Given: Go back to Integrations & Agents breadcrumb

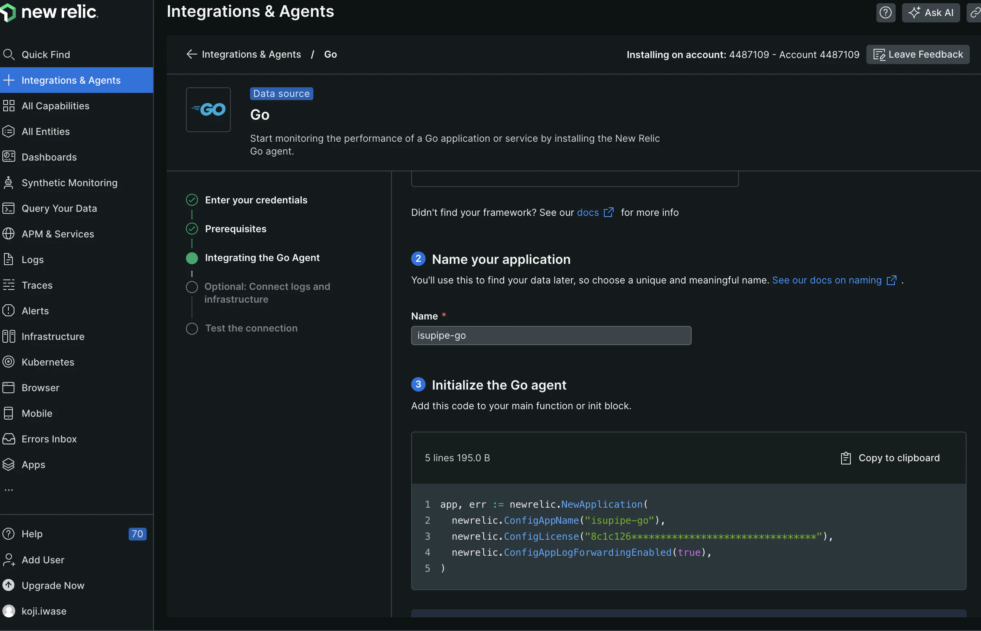Looking at the screenshot, I should [x=244, y=54].
